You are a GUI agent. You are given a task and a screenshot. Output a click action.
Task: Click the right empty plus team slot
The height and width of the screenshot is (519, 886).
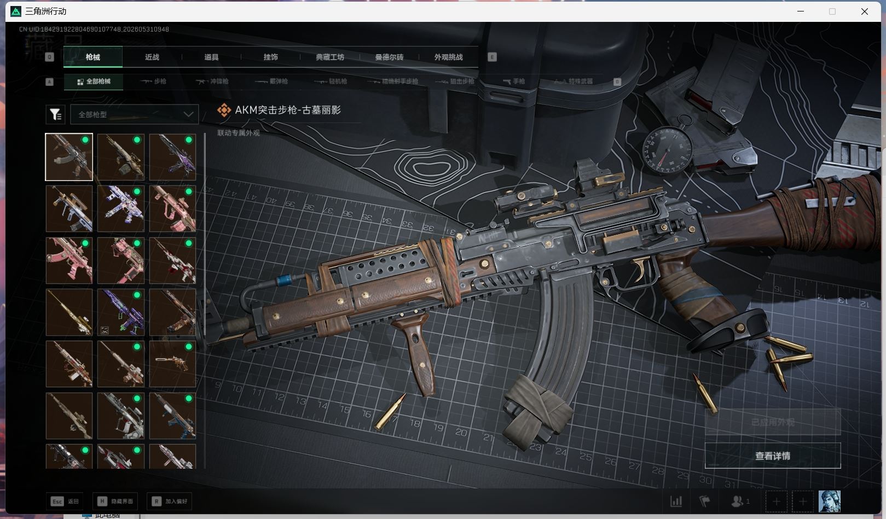(x=803, y=501)
